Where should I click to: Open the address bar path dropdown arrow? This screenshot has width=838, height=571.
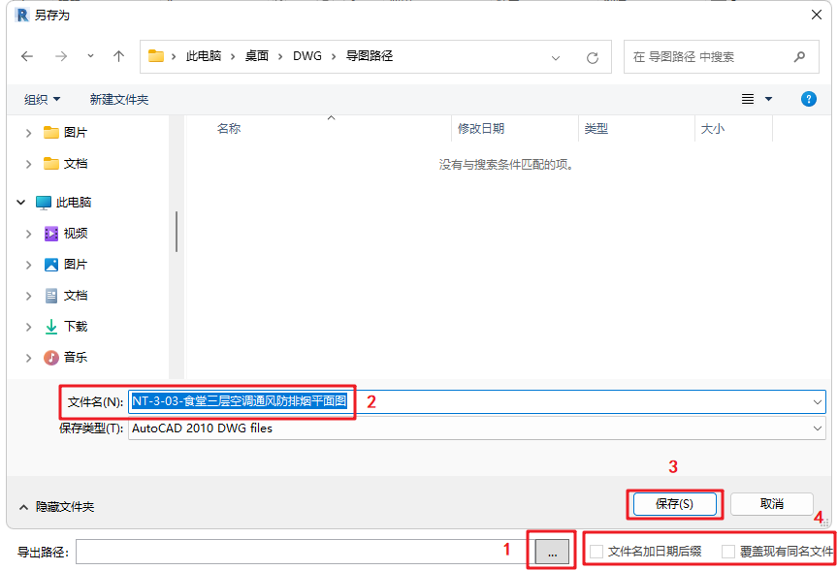point(555,55)
